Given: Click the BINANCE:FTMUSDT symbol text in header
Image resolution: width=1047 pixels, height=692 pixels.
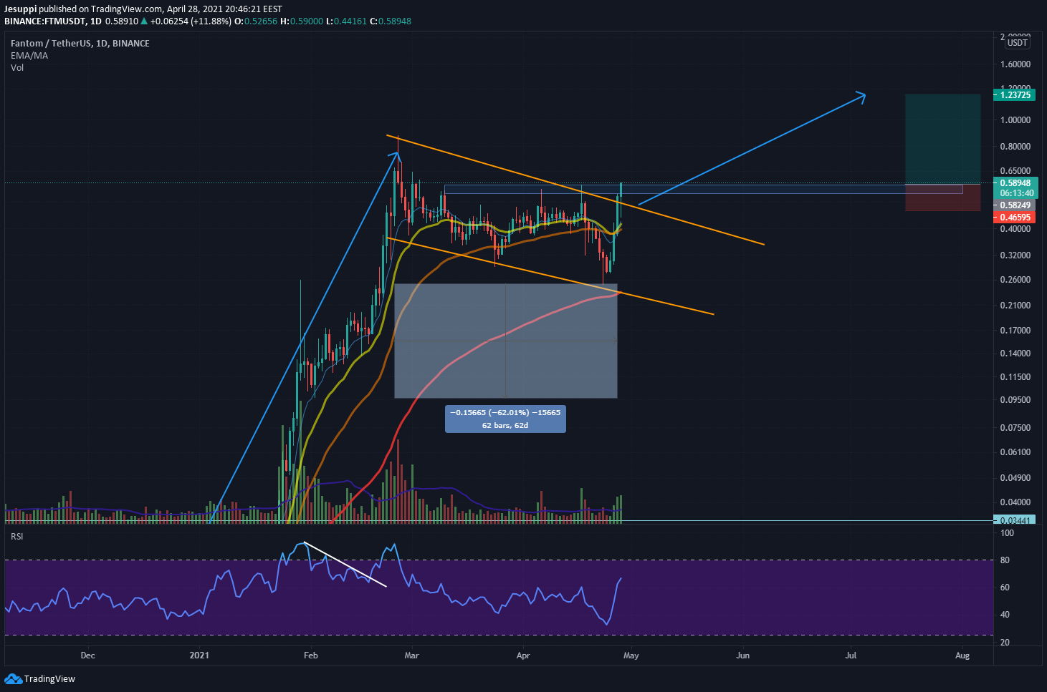Looking at the screenshot, I should (44, 21).
